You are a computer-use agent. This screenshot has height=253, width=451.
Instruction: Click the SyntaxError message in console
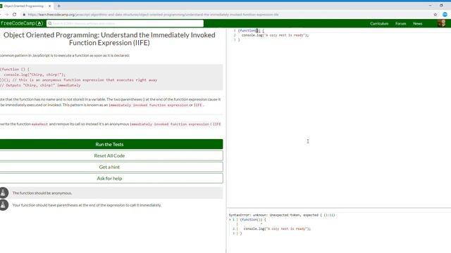282,215
